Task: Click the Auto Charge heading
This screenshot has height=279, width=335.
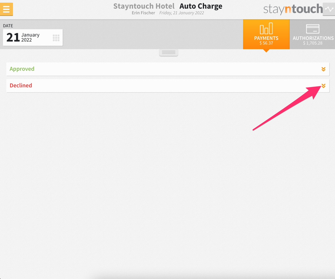Action: pyautogui.click(x=201, y=6)
